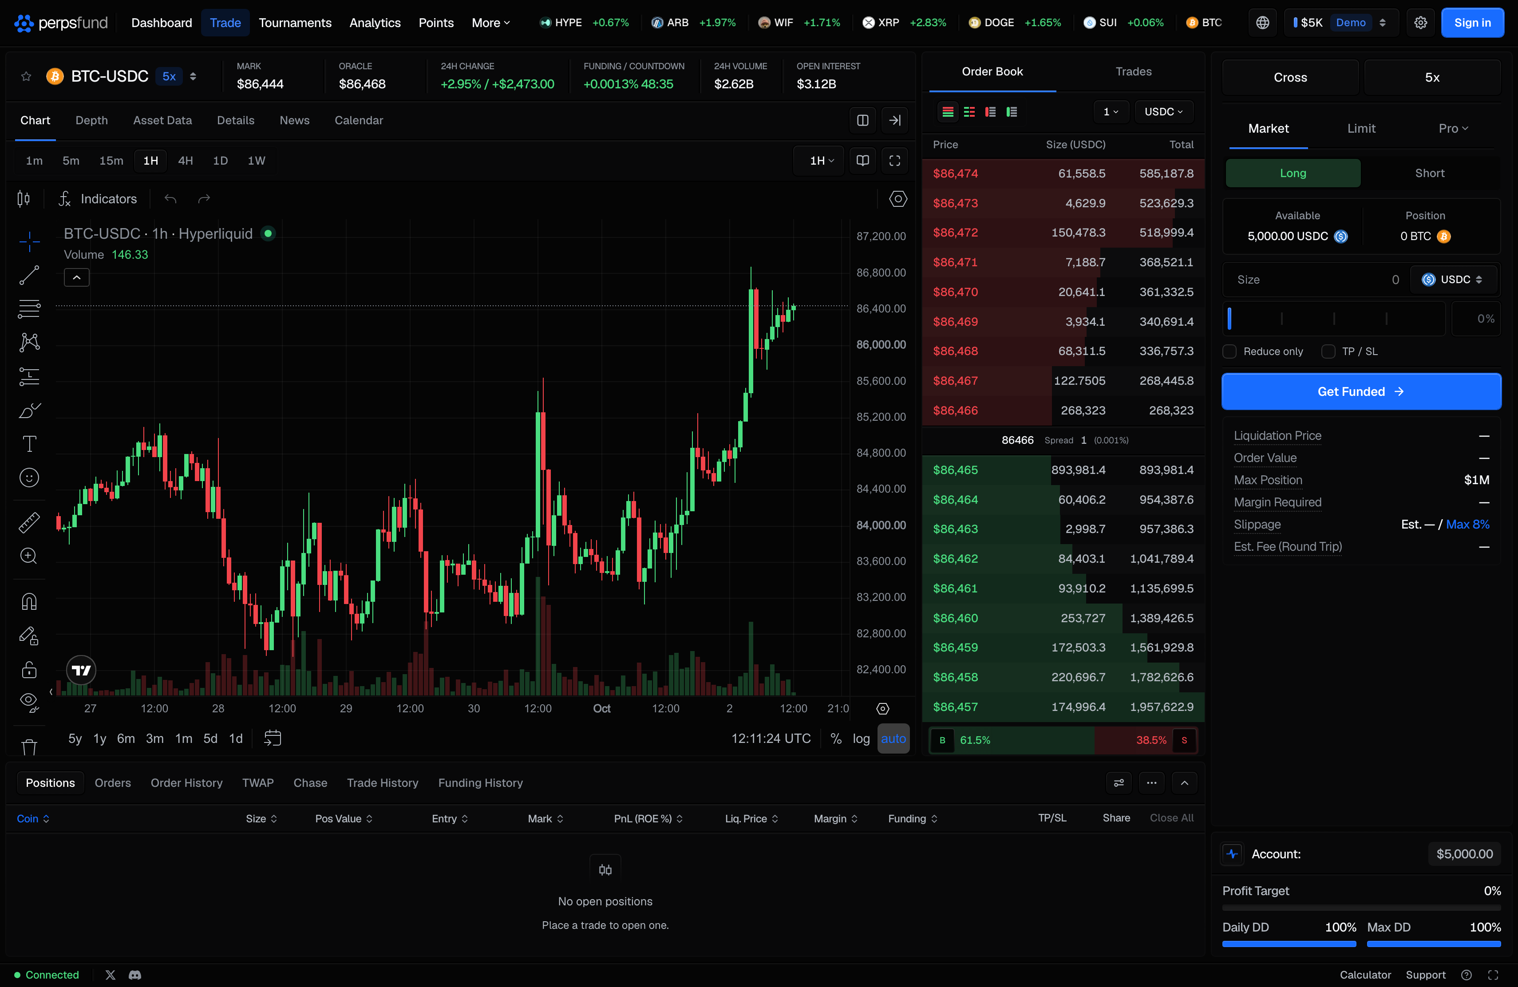Image resolution: width=1518 pixels, height=987 pixels.
Task: Click the position size percentage slider
Action: coord(1334,319)
